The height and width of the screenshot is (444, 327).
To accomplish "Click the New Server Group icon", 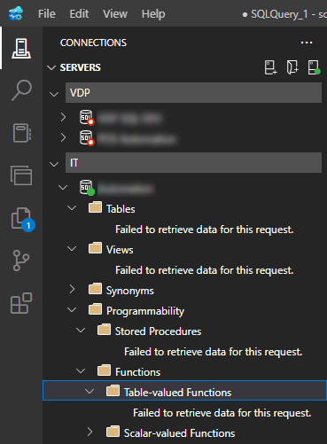I will [x=292, y=67].
